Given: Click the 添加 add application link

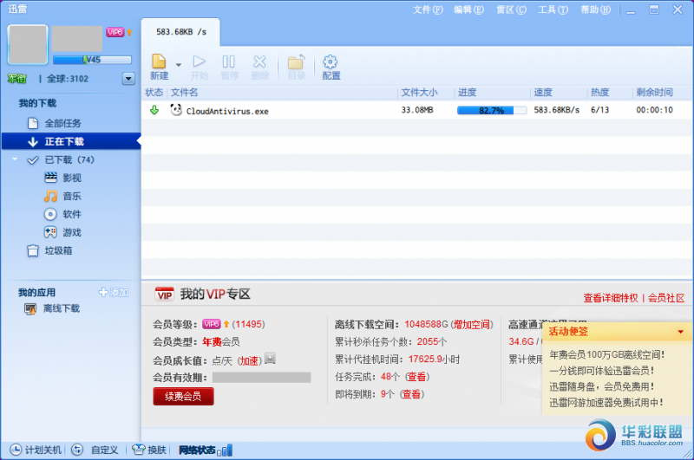Looking at the screenshot, I should (114, 292).
